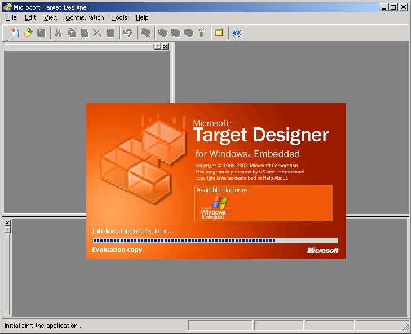Viewport: 412px width, 334px height.
Task: Click the "Available platforms:" label
Action: [x=223, y=190]
